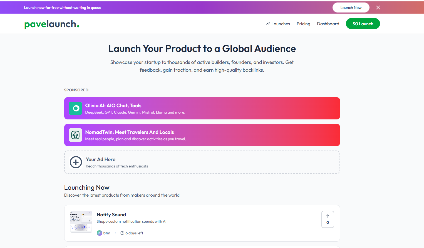424x248 pixels.
Task: Click the clock icon next to 6 days left
Action: (x=122, y=233)
